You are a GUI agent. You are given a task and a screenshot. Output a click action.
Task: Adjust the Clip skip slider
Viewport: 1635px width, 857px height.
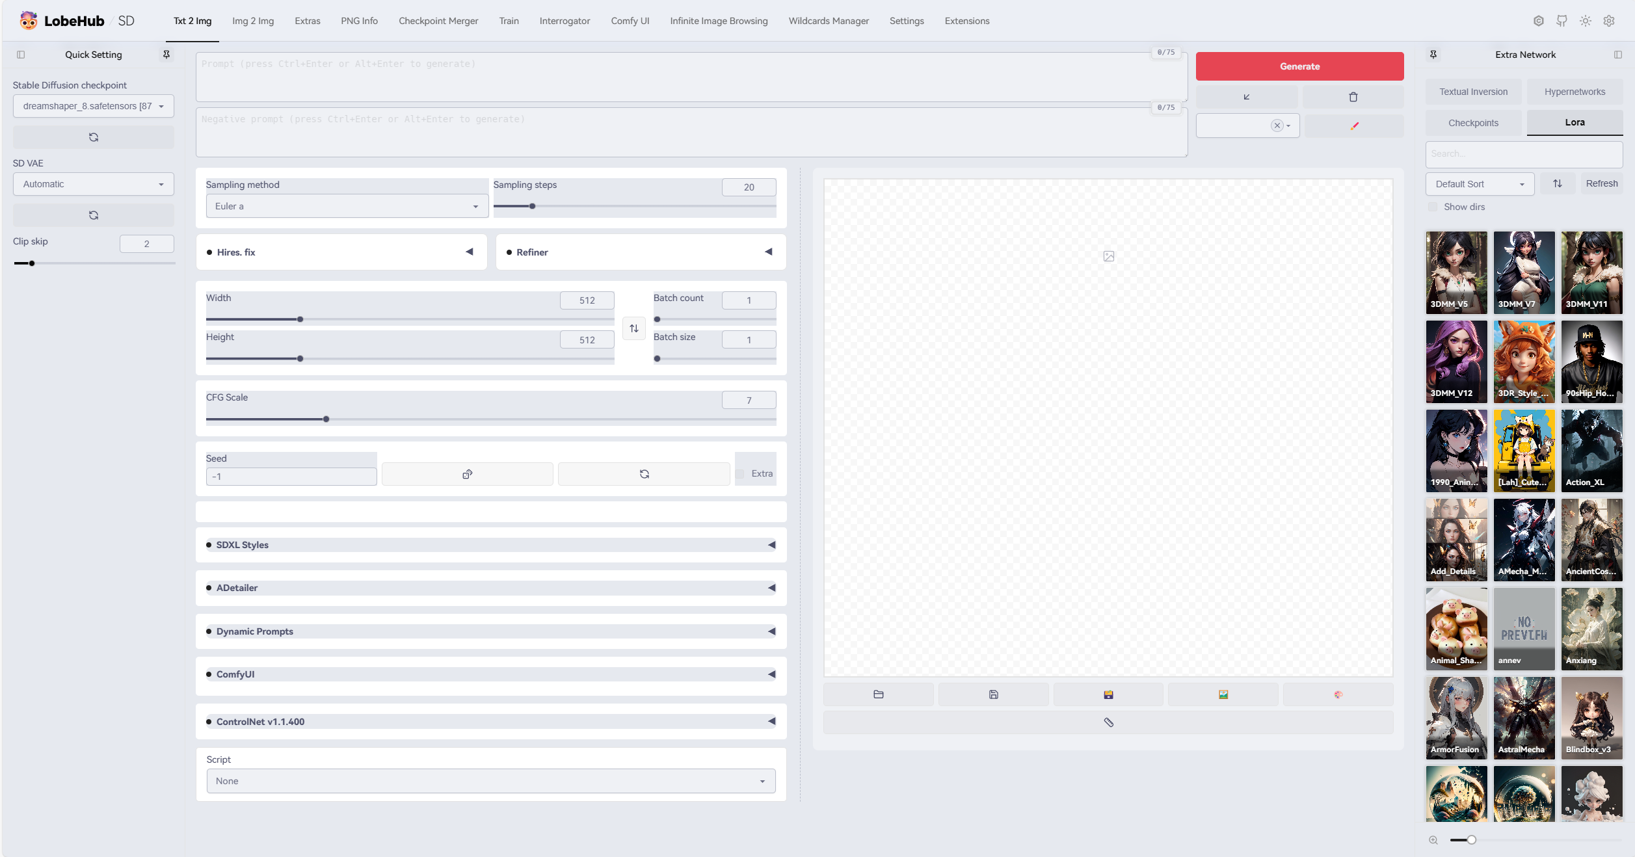point(31,263)
